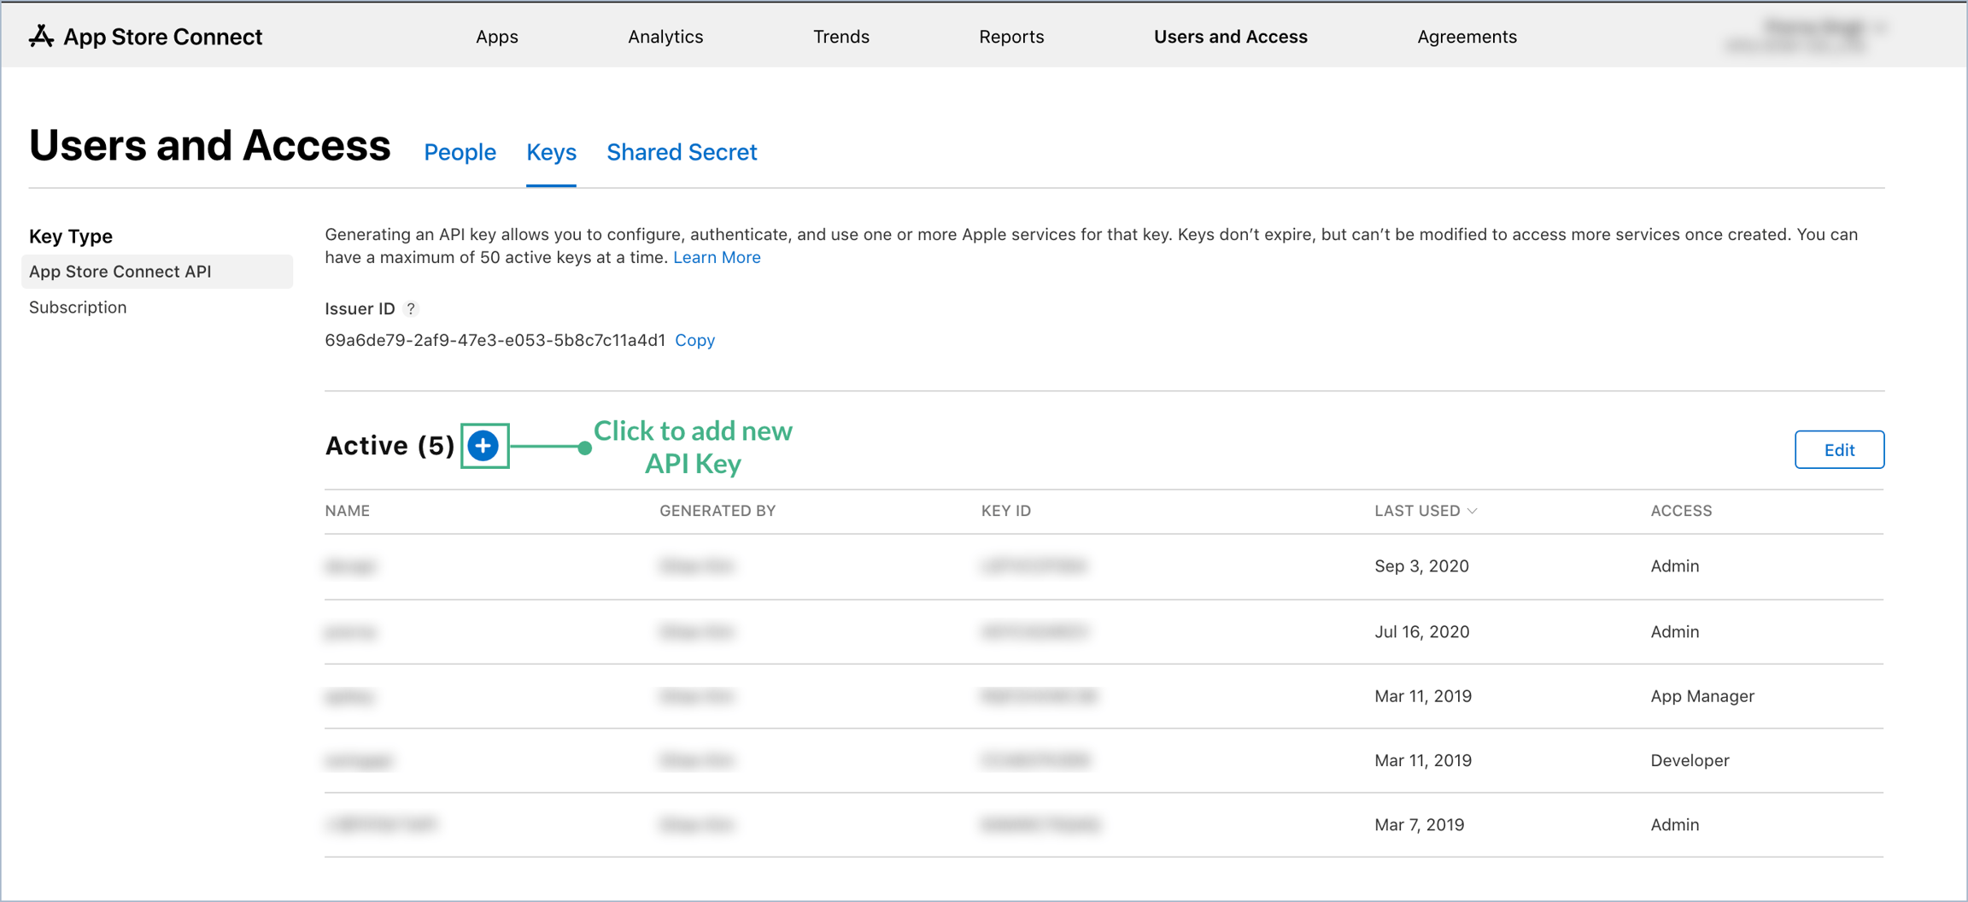Open Apps in top navigation
The height and width of the screenshot is (902, 1968).
496,37
